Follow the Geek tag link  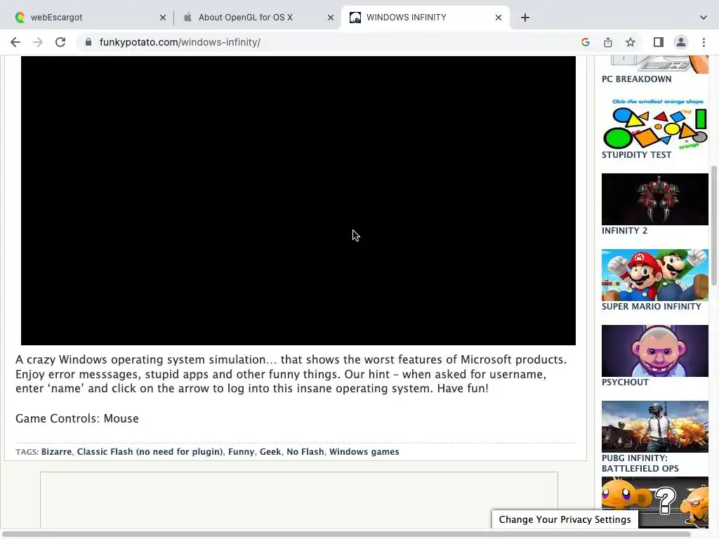tap(270, 451)
